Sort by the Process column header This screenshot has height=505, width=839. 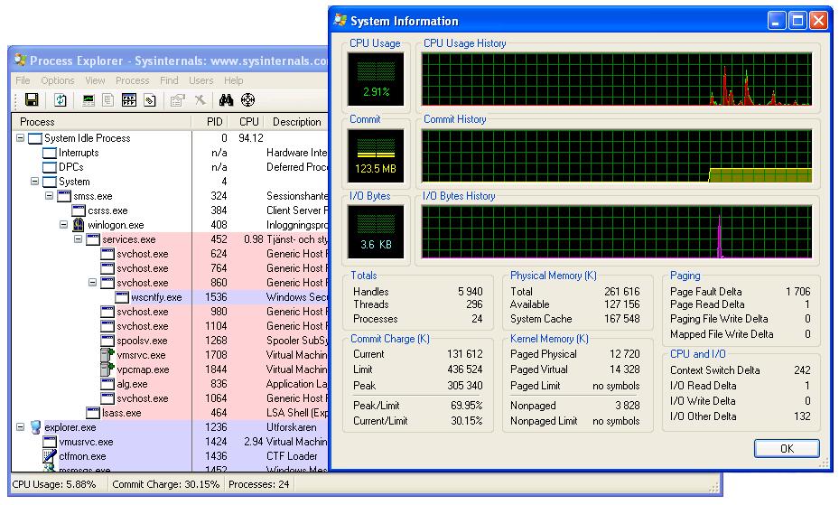point(102,121)
